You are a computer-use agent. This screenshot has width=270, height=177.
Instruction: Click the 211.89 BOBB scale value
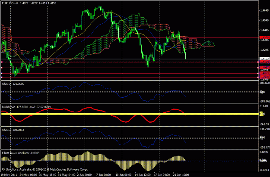[264, 106]
